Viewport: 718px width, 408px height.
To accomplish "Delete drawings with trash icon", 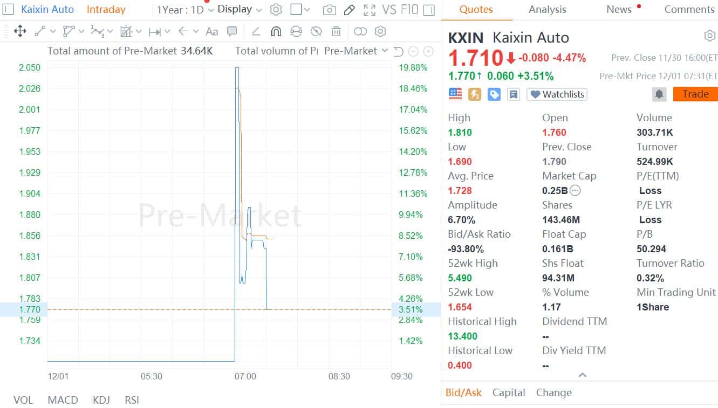I will pyautogui.click(x=336, y=31).
